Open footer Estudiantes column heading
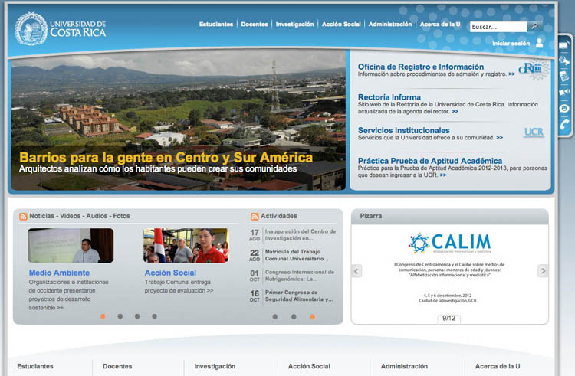The height and width of the screenshot is (376, 575). [x=35, y=366]
